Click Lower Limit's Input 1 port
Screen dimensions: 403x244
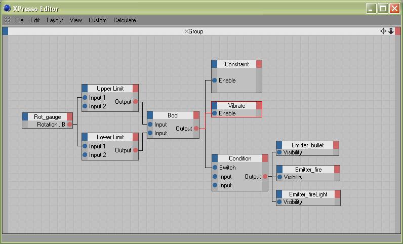click(x=85, y=146)
